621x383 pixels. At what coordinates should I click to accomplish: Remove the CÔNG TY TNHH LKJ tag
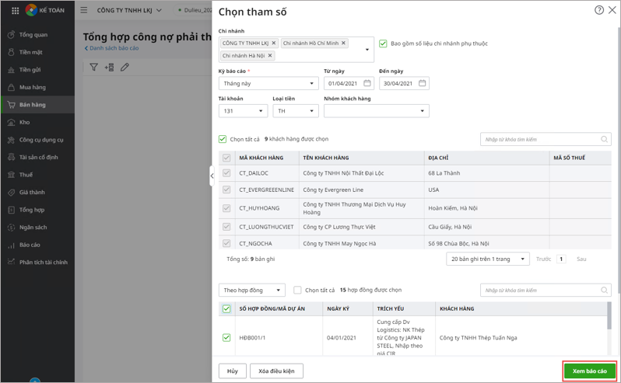pos(274,43)
